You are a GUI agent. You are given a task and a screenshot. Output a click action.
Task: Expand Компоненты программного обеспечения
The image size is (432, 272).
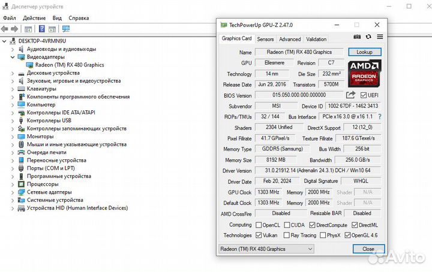[13, 97]
